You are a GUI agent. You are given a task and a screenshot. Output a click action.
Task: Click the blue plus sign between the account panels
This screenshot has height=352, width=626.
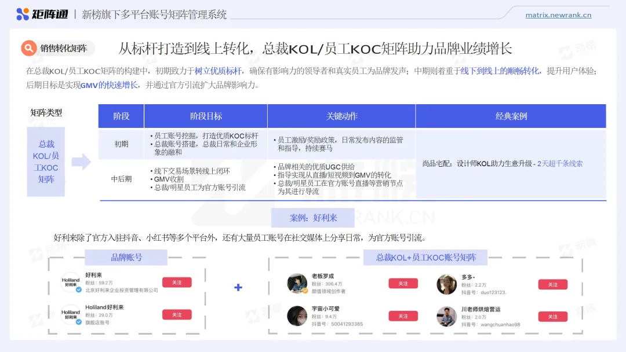click(238, 287)
